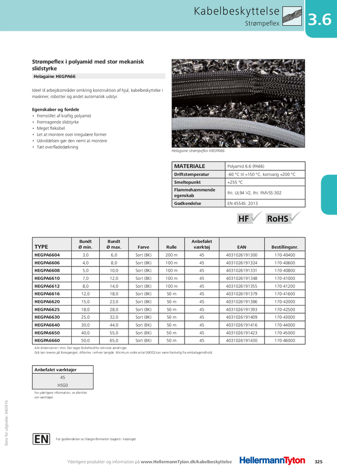The height and width of the screenshot is (476, 337).
Task: Select the HEGPA6620 type cell
Action: 52,302
